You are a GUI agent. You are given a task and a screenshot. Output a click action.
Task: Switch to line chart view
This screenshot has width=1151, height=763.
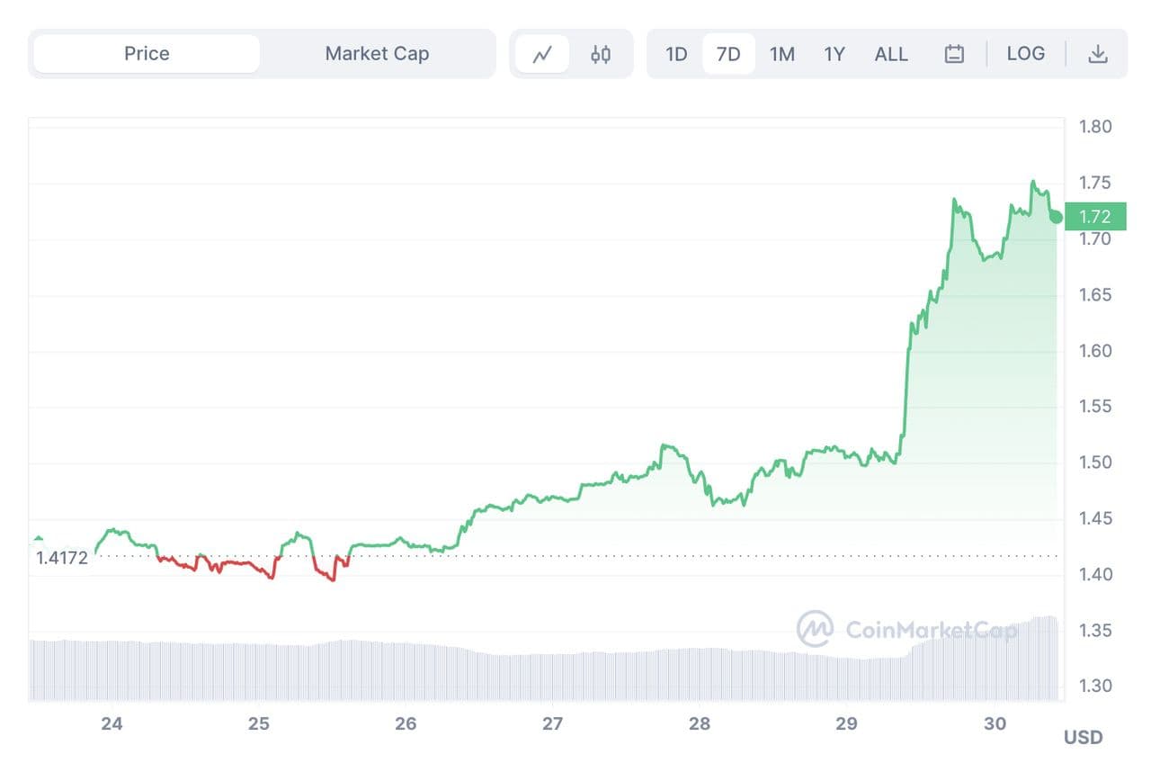542,54
